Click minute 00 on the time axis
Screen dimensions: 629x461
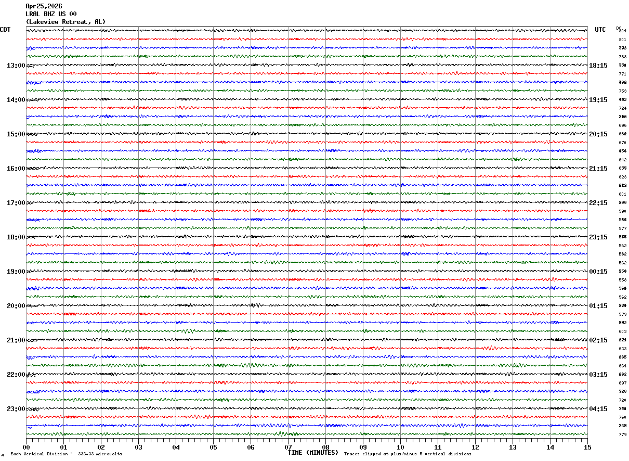coord(26,447)
